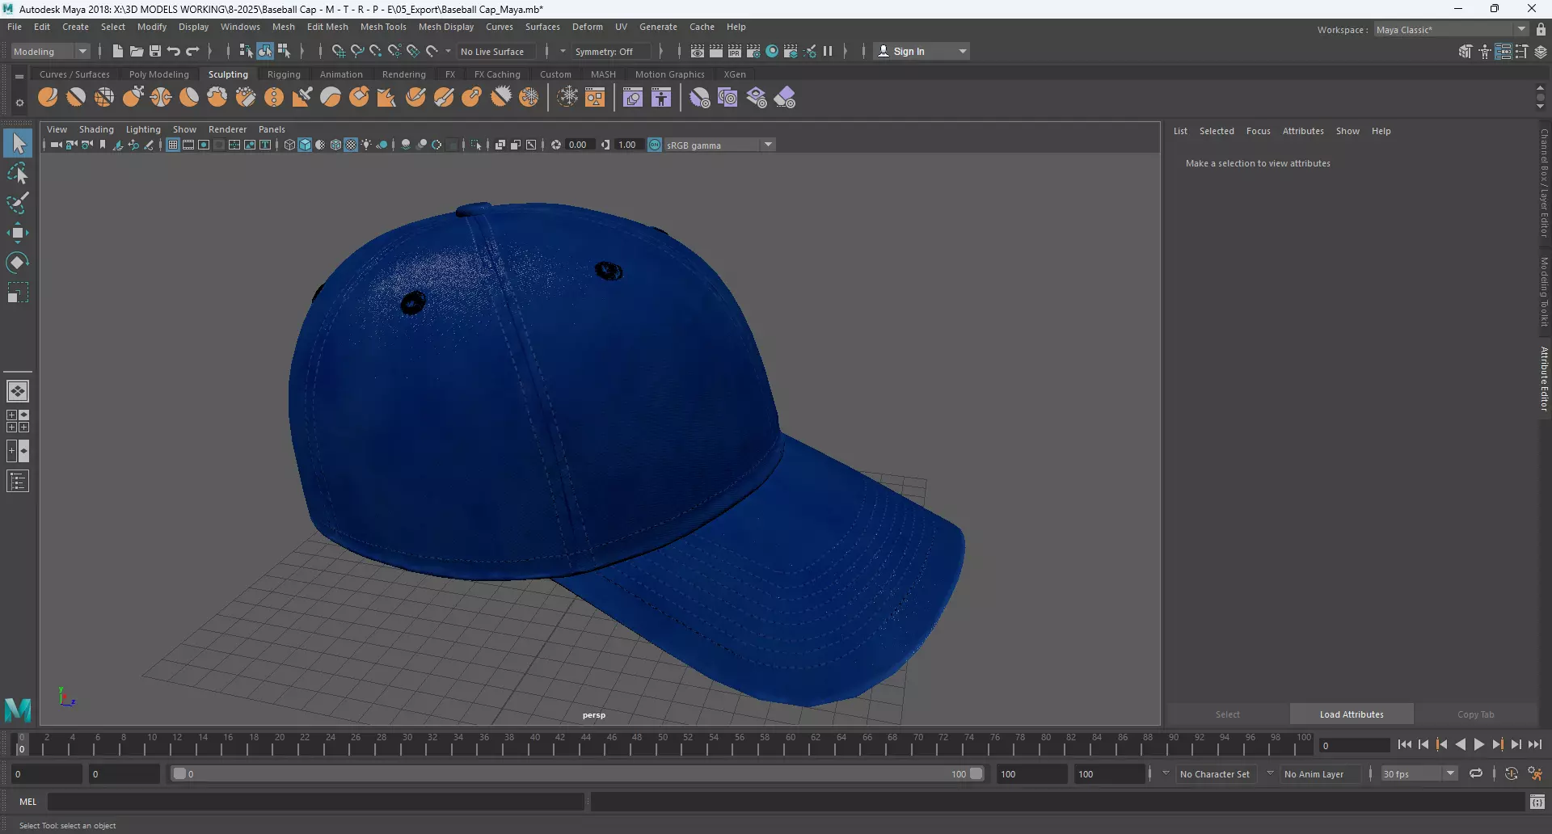
Task: Activate the Paint Selection tool
Action: point(18,203)
